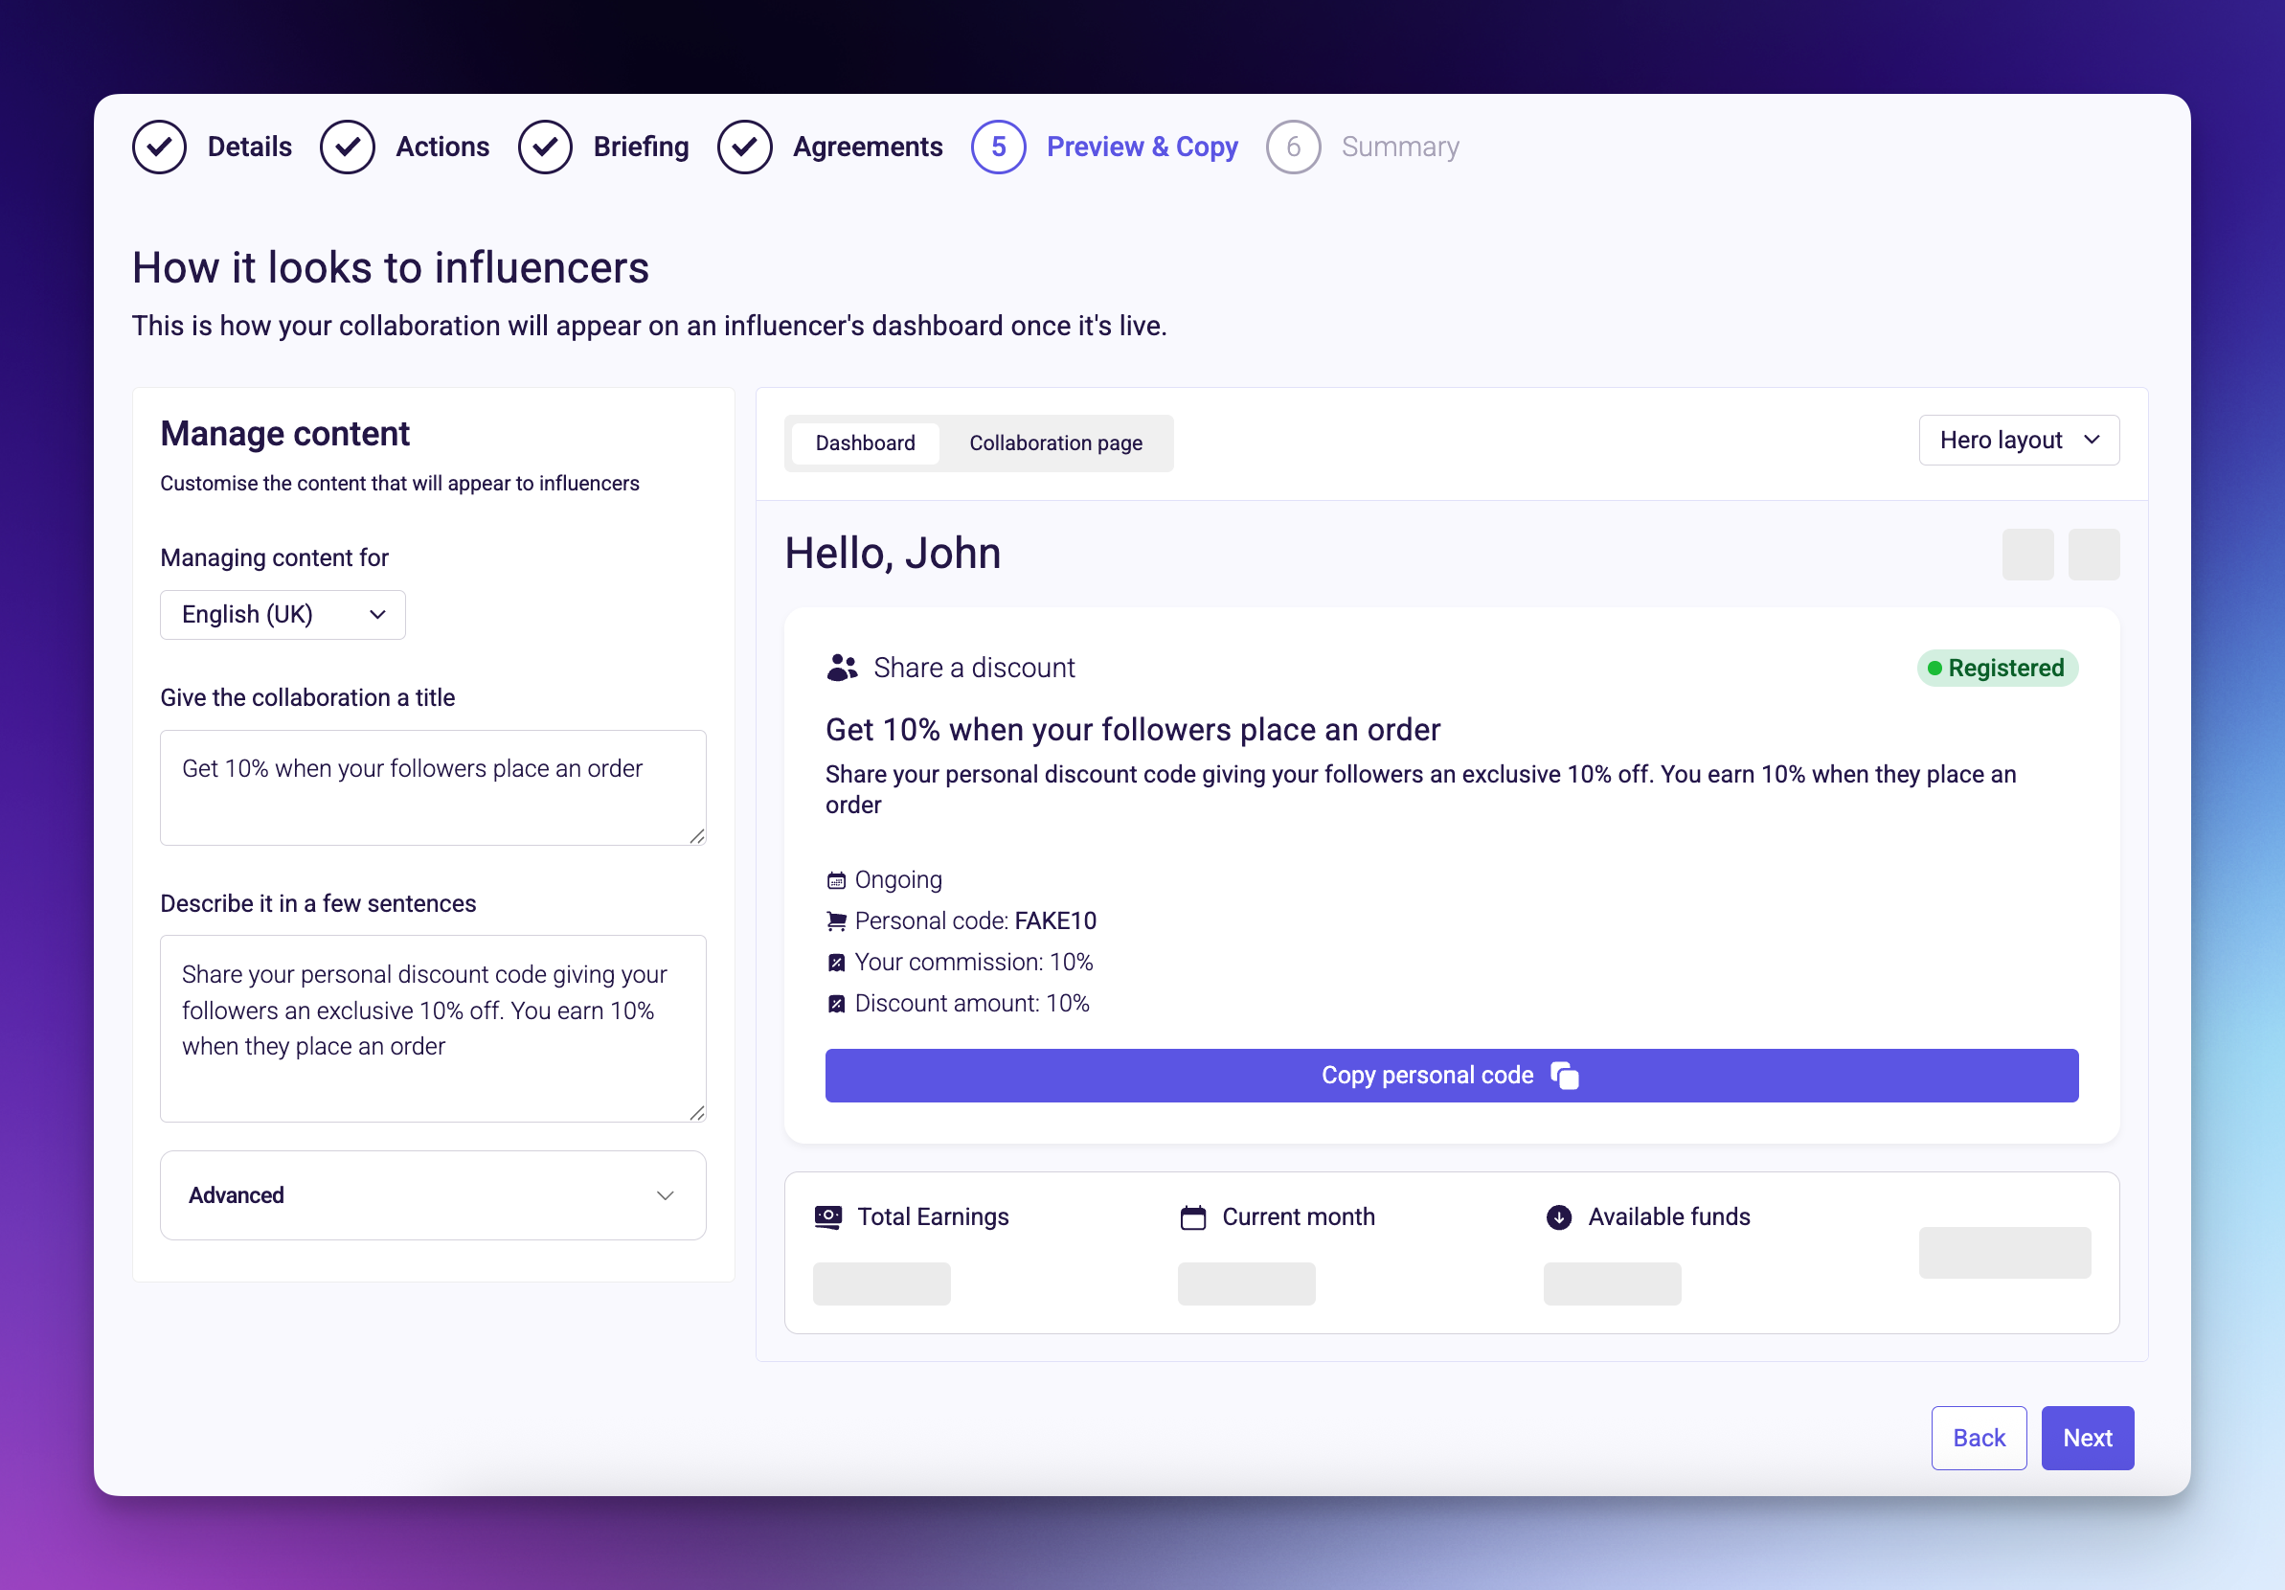Click the Total Earnings money icon
The height and width of the screenshot is (1590, 2285).
point(828,1216)
